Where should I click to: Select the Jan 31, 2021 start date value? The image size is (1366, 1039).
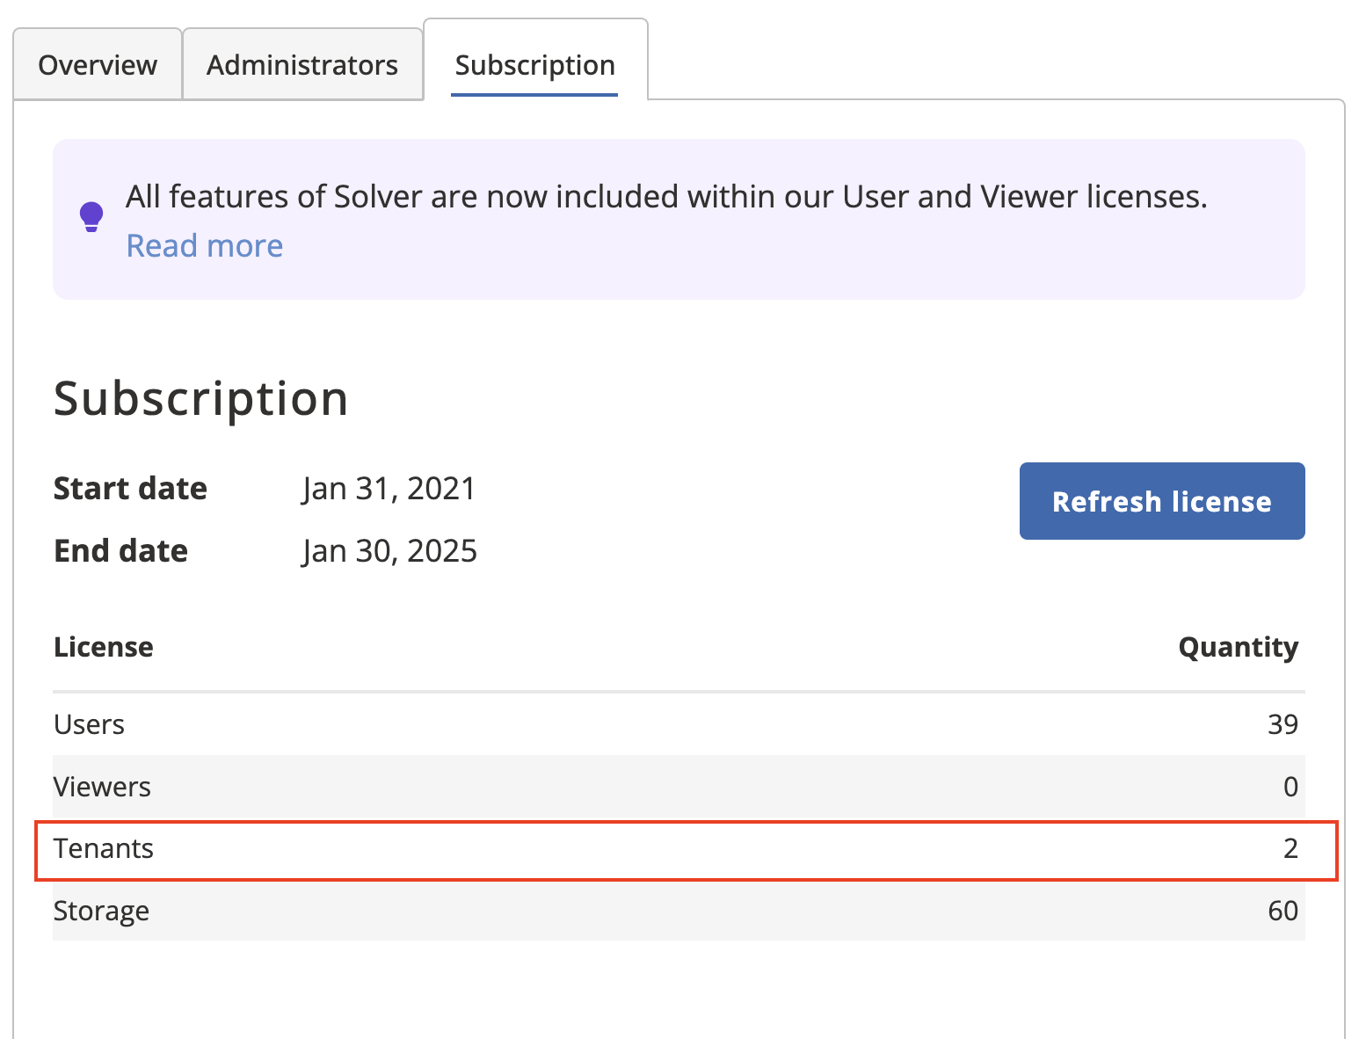389,488
